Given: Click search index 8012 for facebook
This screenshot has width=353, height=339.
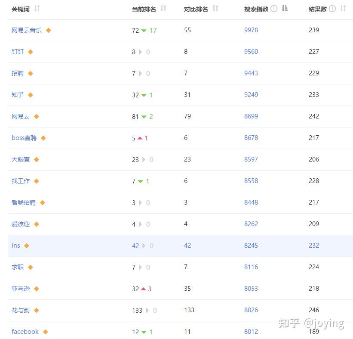Looking at the screenshot, I should (251, 332).
